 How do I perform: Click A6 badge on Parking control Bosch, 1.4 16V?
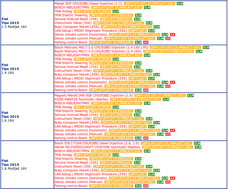coord(146,90)
